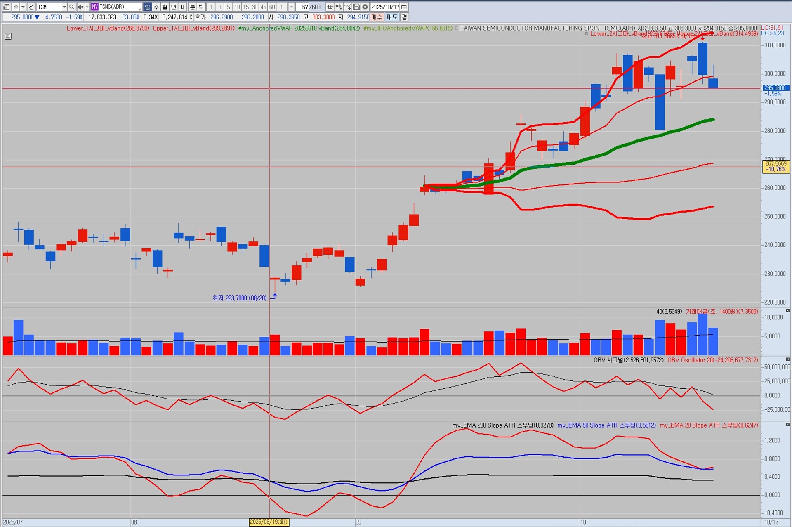Image resolution: width=792 pixels, height=527 pixels.
Task: Open the calendar date picker icon
Action: click(x=404, y=7)
